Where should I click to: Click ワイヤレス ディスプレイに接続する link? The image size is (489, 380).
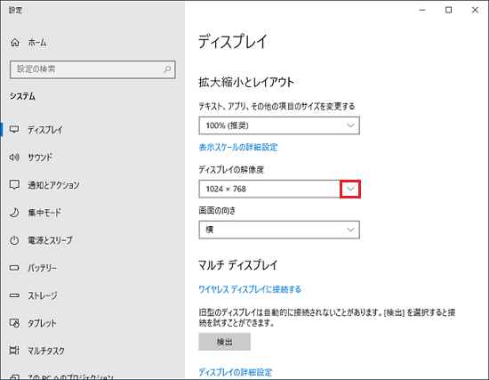pyautogui.click(x=250, y=289)
